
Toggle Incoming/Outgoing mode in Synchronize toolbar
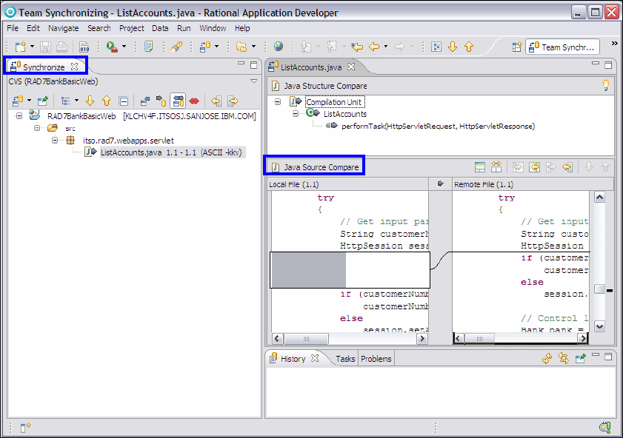point(178,101)
